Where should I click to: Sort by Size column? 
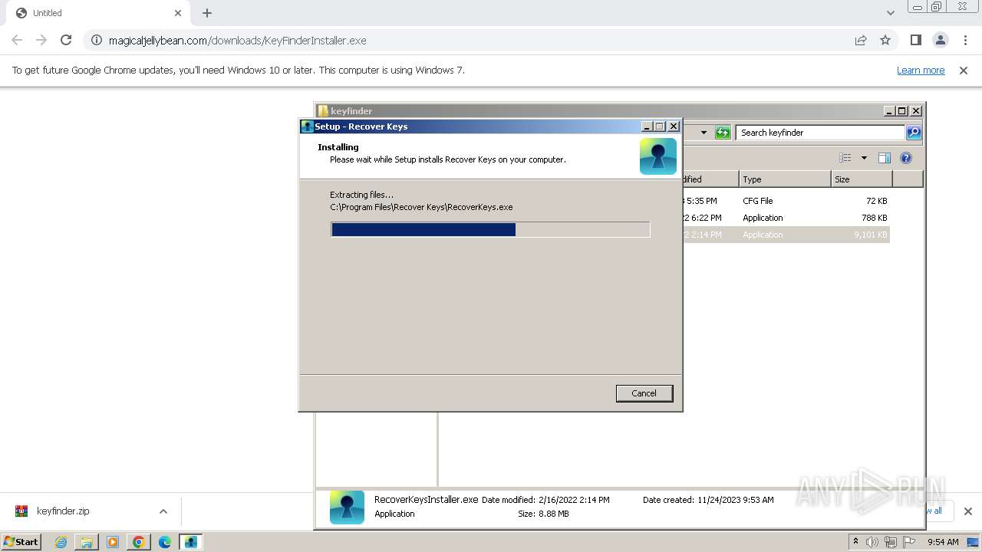pos(862,179)
